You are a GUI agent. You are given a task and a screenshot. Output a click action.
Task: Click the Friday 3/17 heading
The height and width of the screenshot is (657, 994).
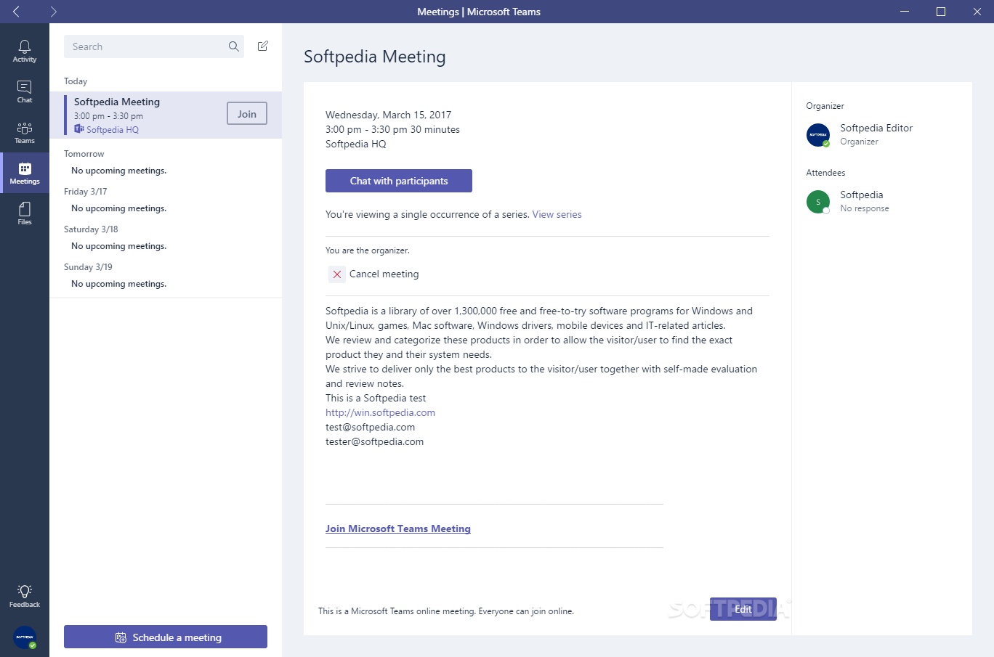(x=85, y=191)
